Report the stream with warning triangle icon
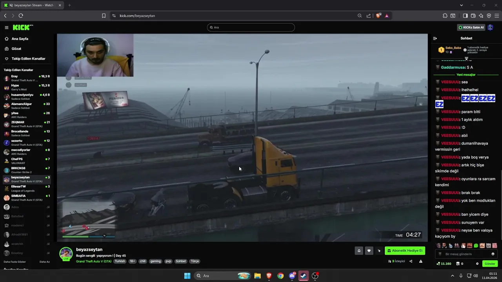Image resolution: width=502 pixels, height=282 pixels. pos(421,261)
